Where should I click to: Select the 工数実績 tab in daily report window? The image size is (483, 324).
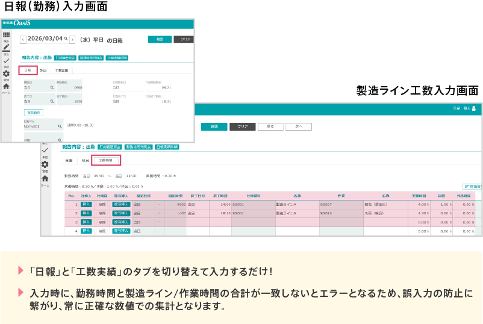(x=61, y=70)
